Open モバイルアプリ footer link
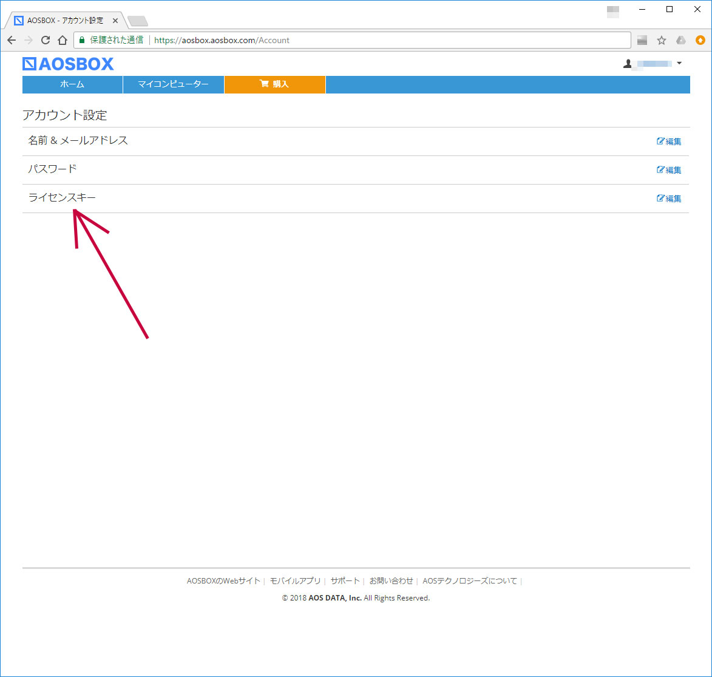 pyautogui.click(x=295, y=580)
